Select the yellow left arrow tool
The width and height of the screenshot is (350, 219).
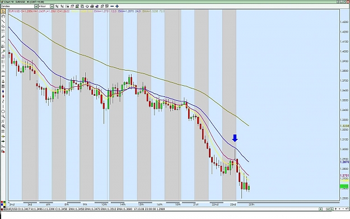click(x=3, y=137)
